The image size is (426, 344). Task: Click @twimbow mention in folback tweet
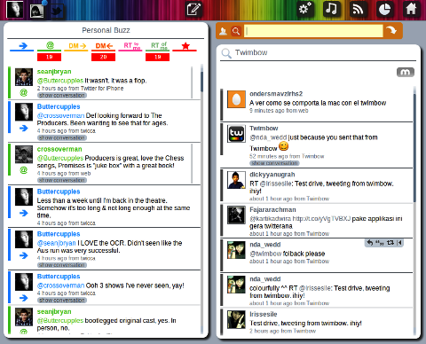point(265,254)
